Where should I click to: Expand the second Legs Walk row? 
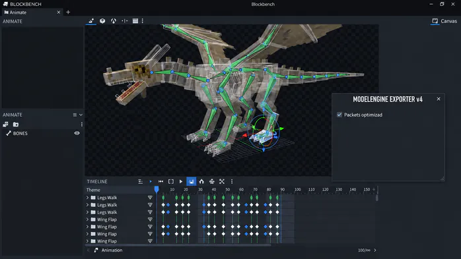pyautogui.click(x=87, y=205)
